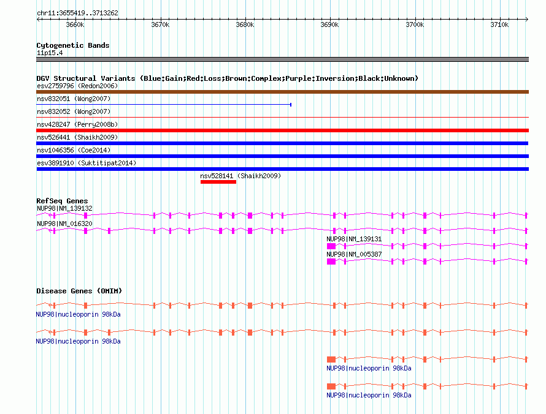Click the 3680k ruler tick label
546x414 pixels.
245,24
